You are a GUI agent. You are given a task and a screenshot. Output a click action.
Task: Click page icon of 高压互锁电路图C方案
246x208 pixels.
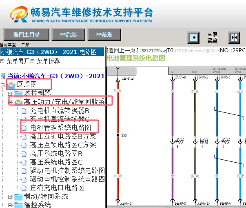(24, 145)
